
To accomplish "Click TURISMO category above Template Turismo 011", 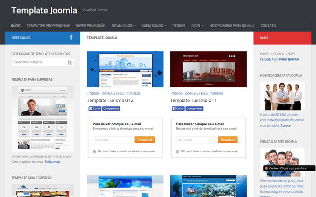I will (217, 93).
